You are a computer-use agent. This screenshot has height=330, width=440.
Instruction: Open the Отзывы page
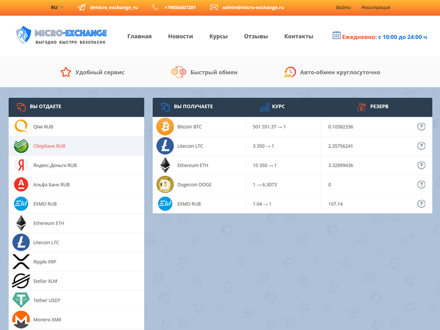click(256, 36)
